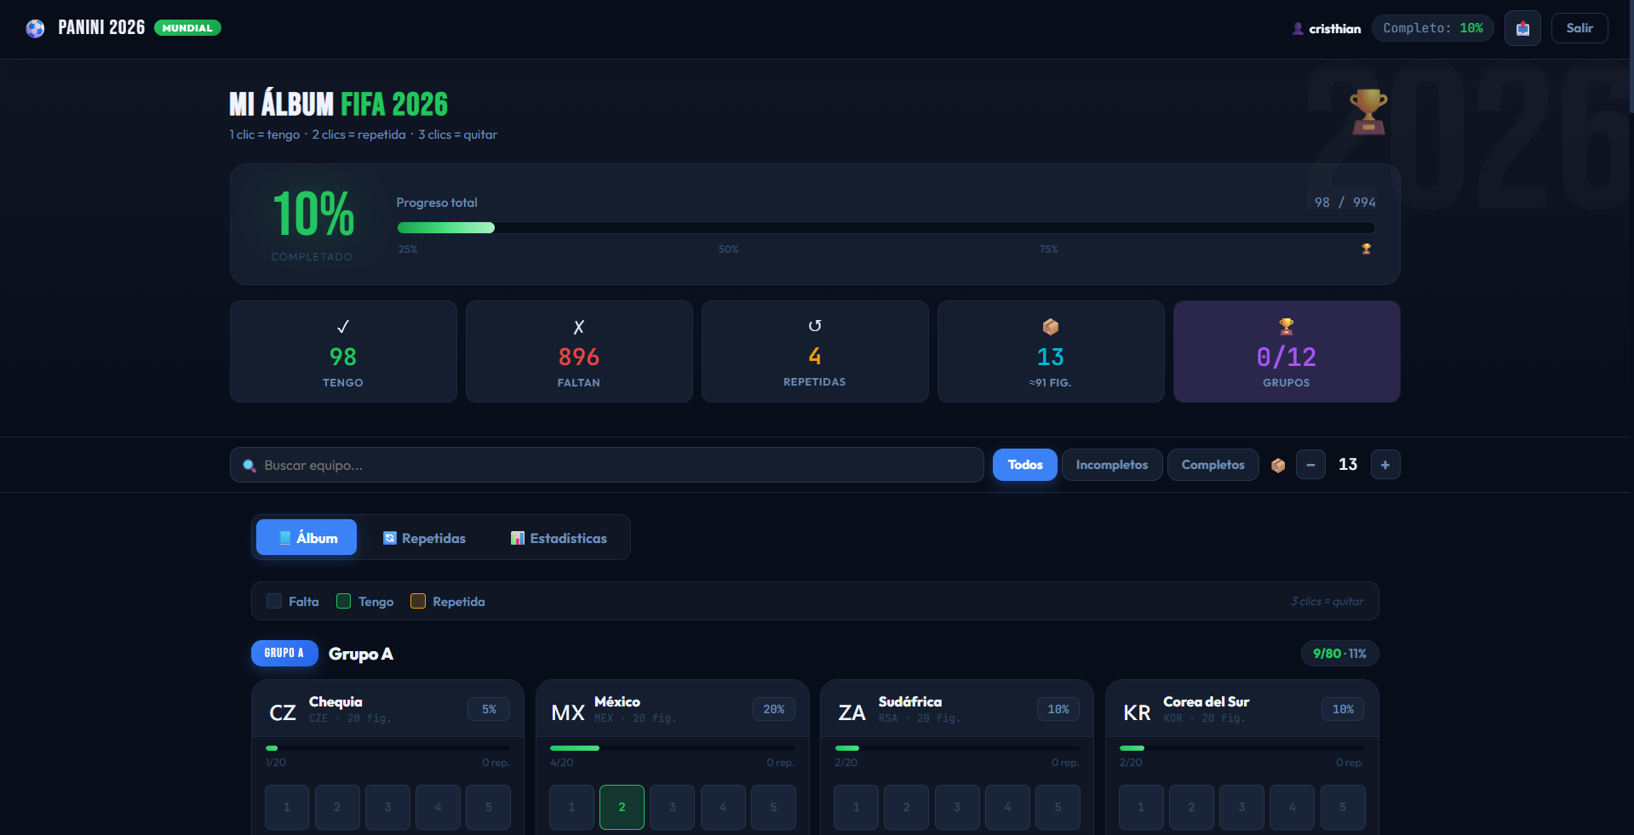Open the Estadísticas tab
The width and height of the screenshot is (1634, 835).
[559, 538]
